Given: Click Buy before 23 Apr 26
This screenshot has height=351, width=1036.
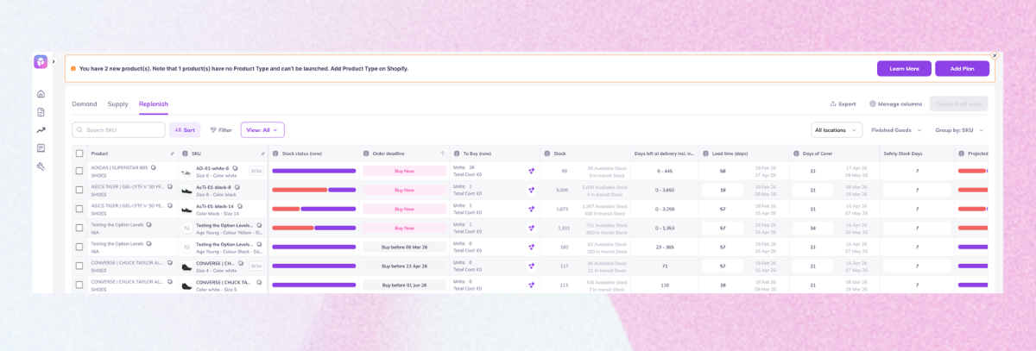Looking at the screenshot, I should click(404, 266).
